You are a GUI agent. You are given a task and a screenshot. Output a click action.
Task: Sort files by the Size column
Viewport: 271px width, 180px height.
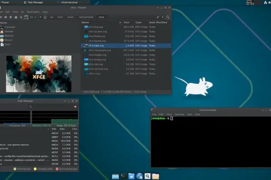[x=126, y=22]
